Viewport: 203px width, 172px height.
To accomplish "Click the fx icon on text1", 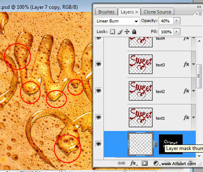I will pyautogui.click(x=186, y=118).
